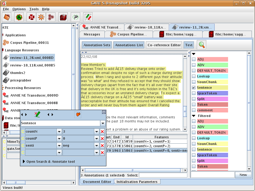Open the Tools menu

[34, 9]
